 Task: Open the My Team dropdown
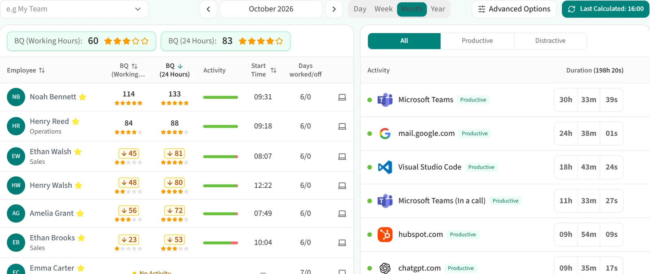(74, 9)
